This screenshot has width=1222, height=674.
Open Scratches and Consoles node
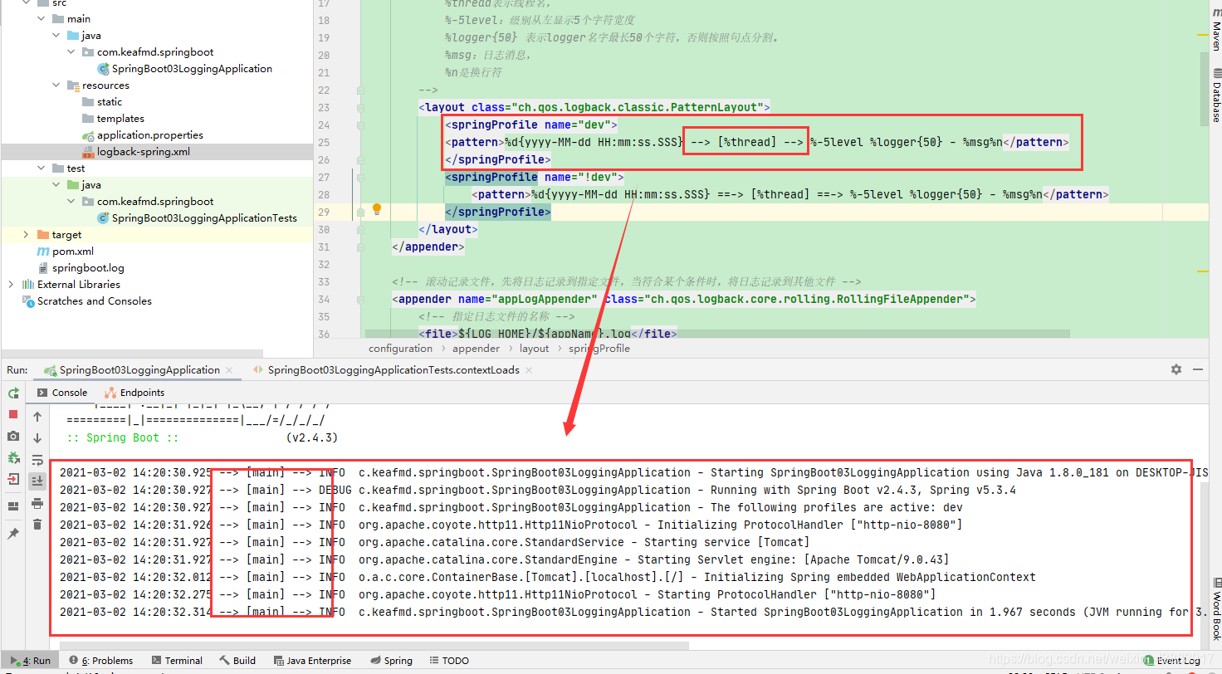94,300
